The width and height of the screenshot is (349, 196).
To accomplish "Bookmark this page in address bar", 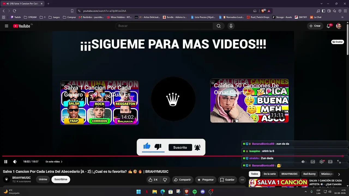I will (x=72, y=11).
